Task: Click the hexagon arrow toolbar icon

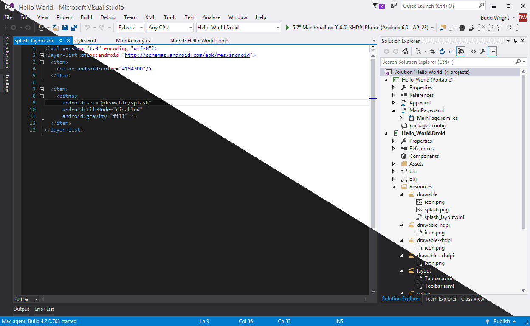Action: coord(462,28)
